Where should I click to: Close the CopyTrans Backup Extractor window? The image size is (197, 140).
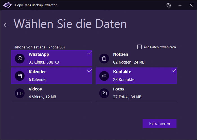191,5
